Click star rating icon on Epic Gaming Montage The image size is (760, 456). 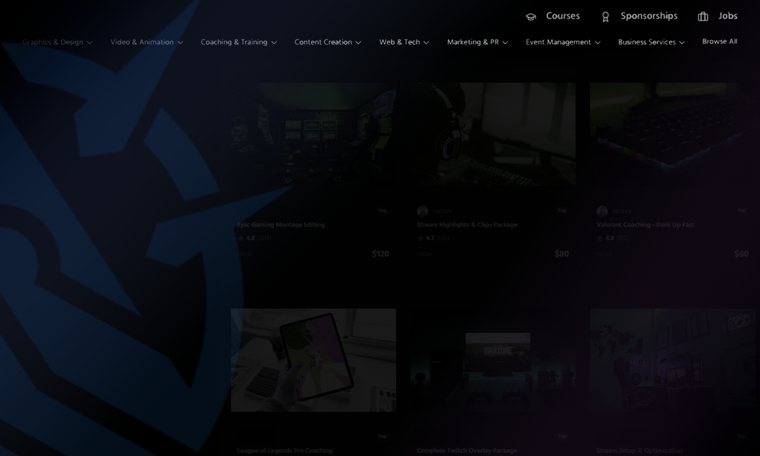[241, 238]
